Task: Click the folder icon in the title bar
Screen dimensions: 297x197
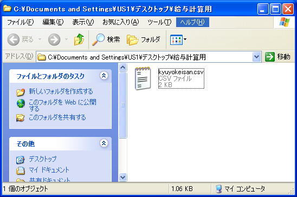Action: [x=7, y=9]
